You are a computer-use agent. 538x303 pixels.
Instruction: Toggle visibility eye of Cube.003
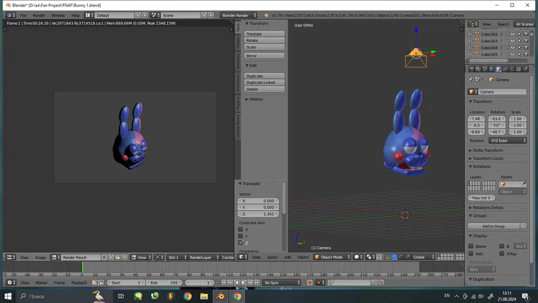[513, 41]
